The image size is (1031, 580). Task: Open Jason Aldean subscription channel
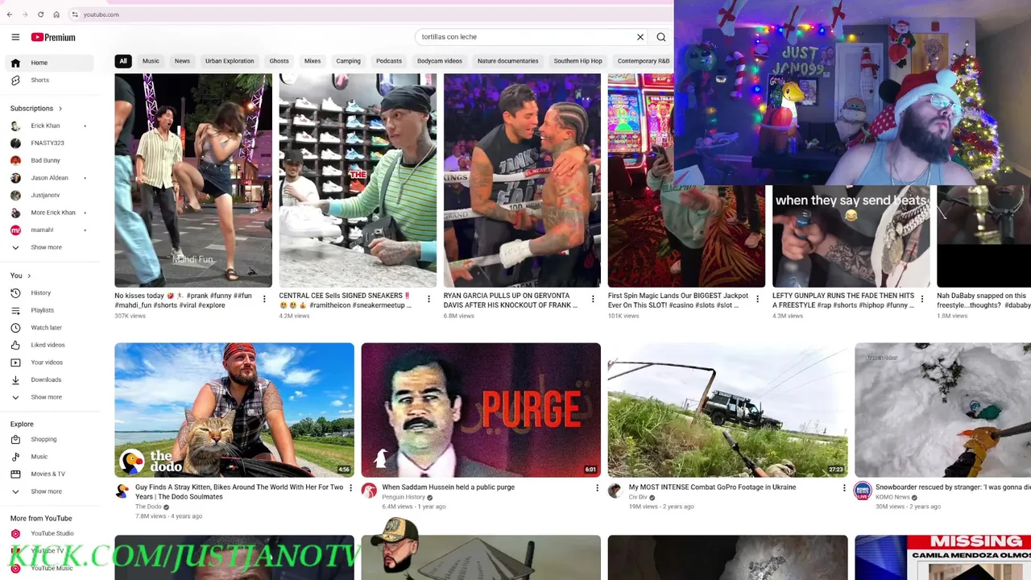tap(50, 178)
